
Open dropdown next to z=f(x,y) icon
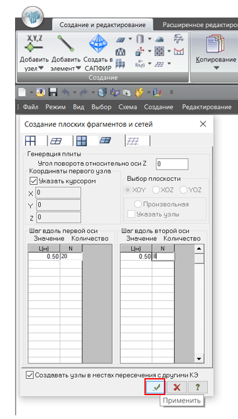(149, 63)
